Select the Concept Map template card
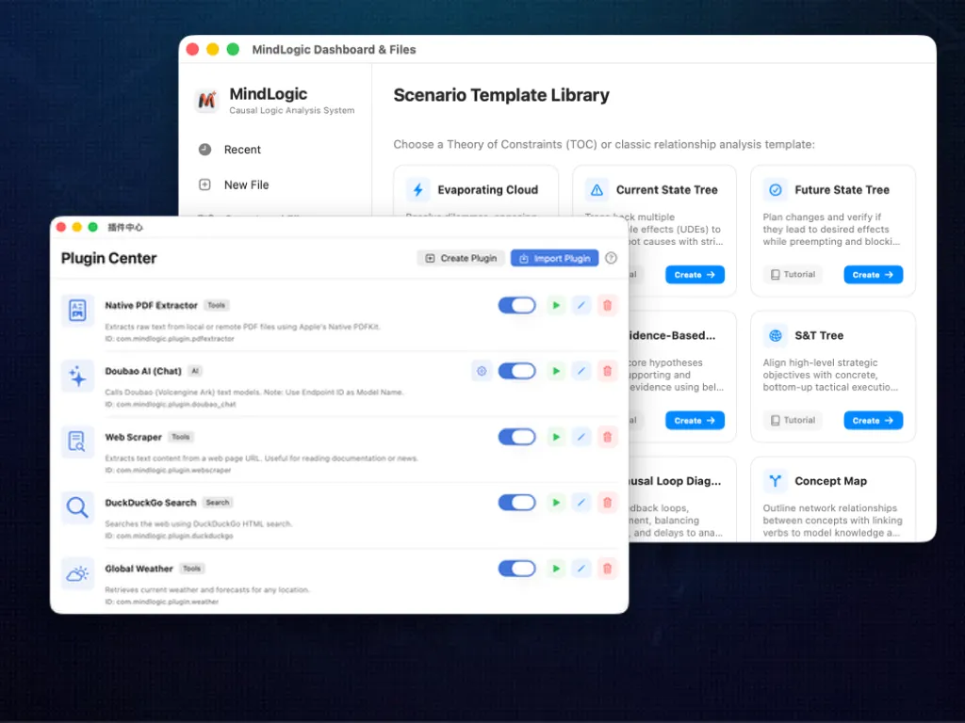Screen dimensions: 965x723 coord(833,500)
